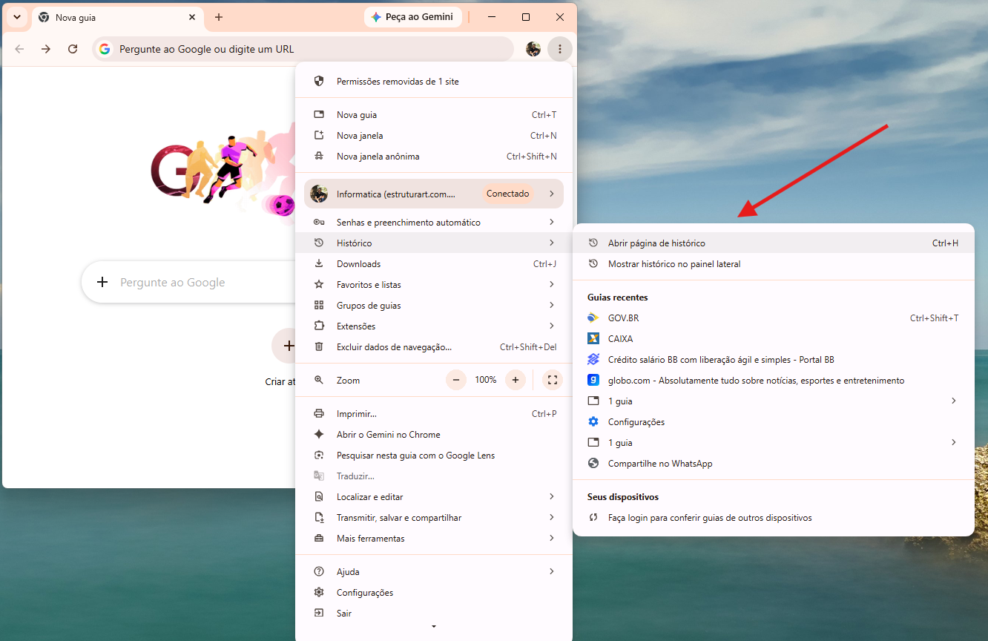Click the Chrome three-dot menu button
This screenshot has width=988, height=641.
[559, 49]
